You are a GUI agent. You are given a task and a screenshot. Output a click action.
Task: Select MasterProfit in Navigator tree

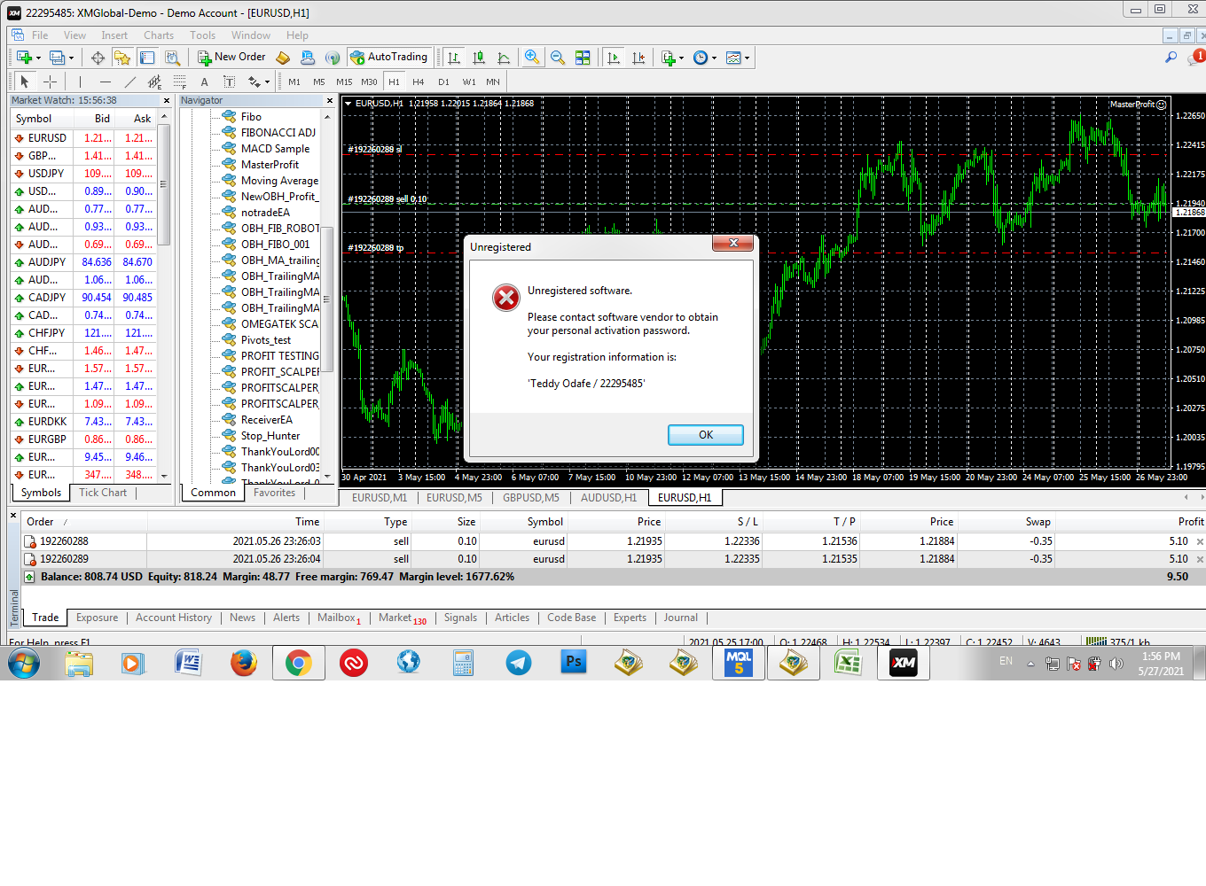(x=270, y=165)
